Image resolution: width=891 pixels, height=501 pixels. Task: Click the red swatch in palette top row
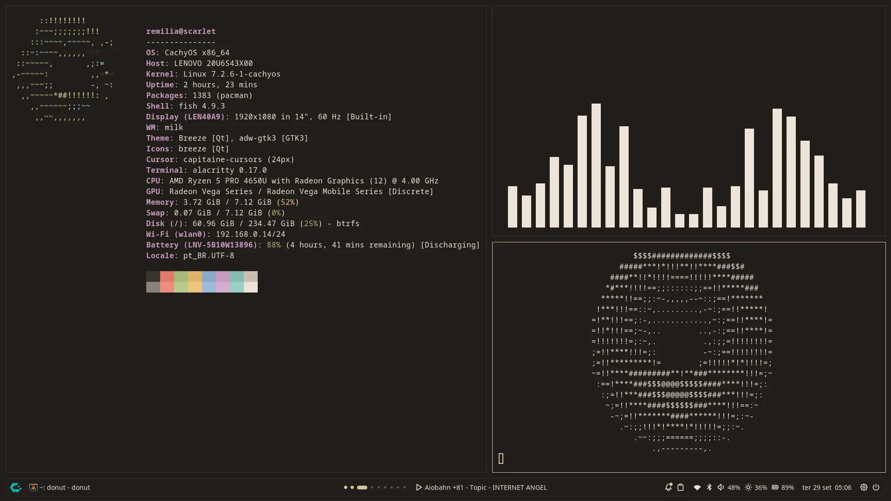point(167,276)
